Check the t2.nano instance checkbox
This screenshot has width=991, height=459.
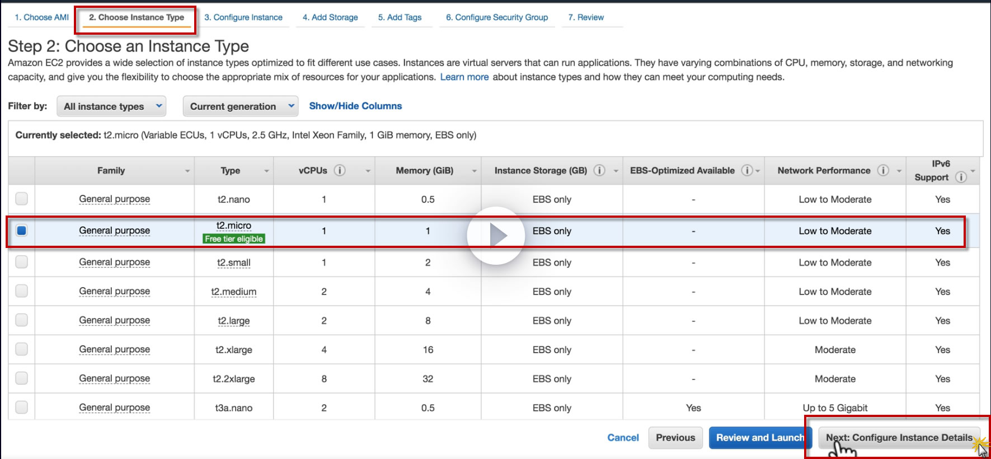point(22,199)
